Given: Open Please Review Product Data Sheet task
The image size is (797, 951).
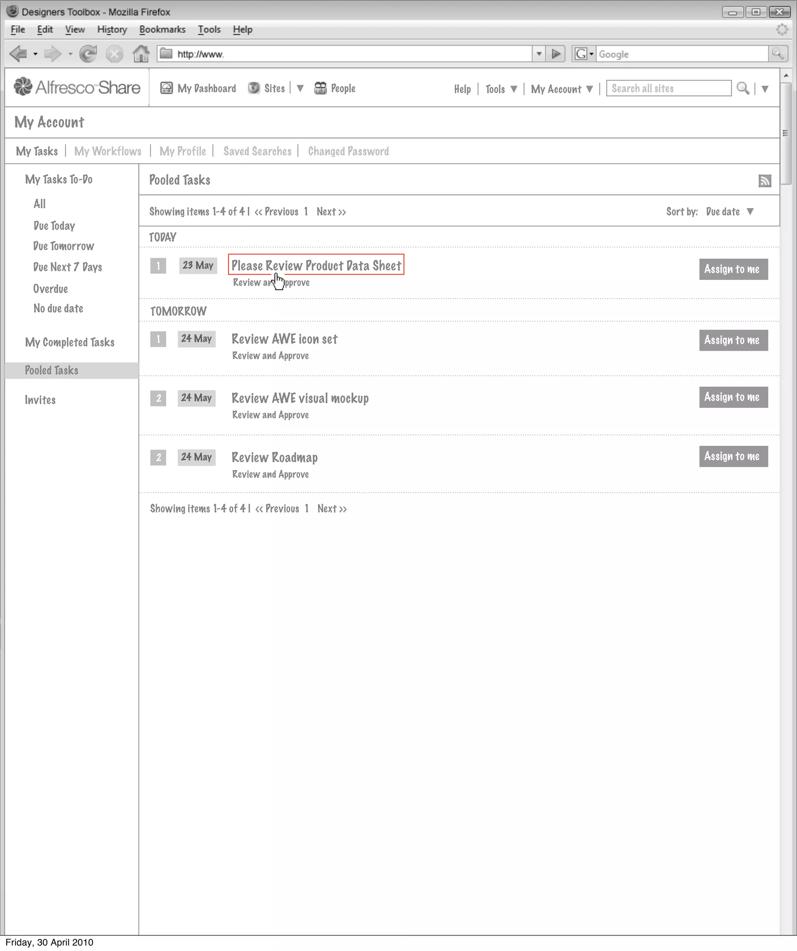Looking at the screenshot, I should pos(316,266).
